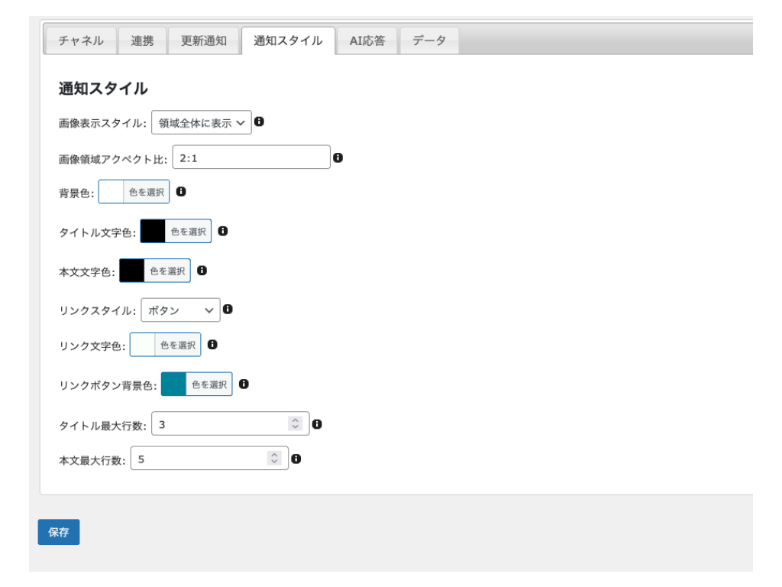Click the 通知スタイル heading text
The width and height of the screenshot is (782, 587).
[103, 89]
